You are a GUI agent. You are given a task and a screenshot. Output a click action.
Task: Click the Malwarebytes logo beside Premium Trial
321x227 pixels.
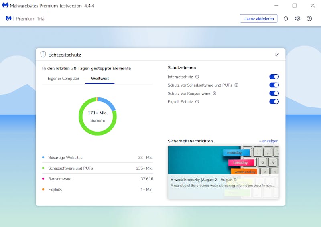click(x=8, y=18)
